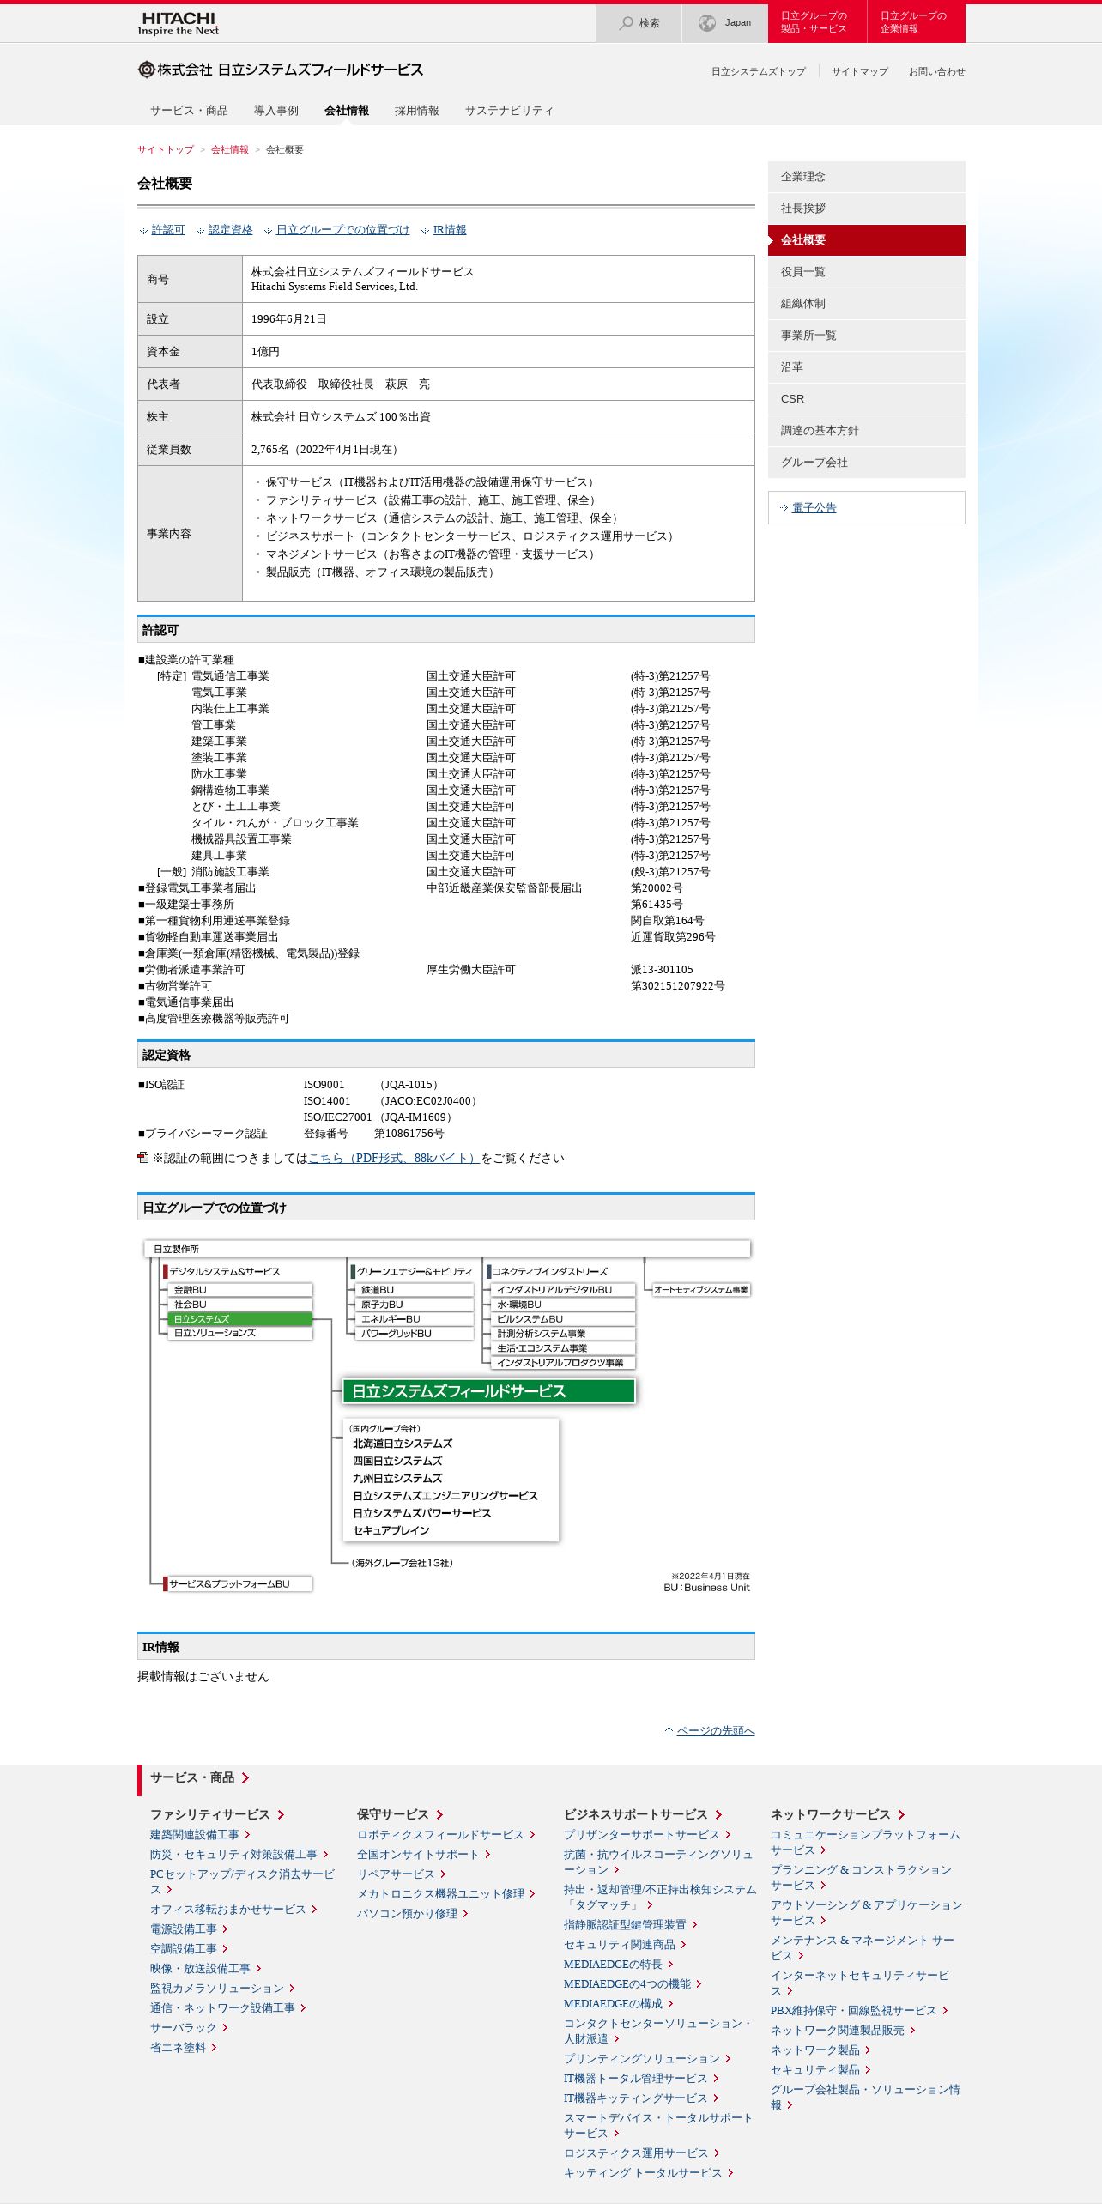Select 企業理念 in the sidebar
Screen dimensions: 1102x2204
(x=867, y=177)
